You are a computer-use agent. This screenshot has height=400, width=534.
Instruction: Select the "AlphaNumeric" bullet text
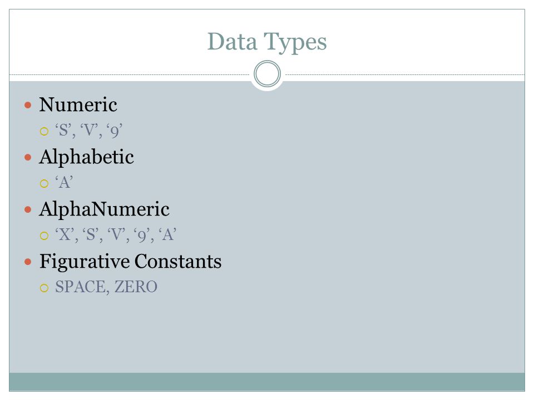[x=104, y=209]
